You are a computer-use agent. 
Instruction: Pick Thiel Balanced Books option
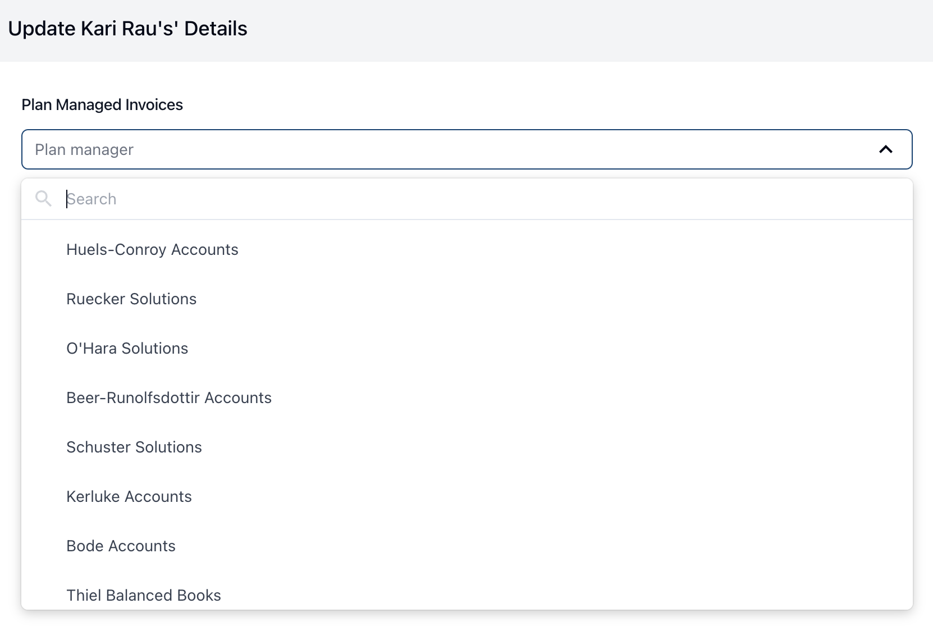(467, 591)
